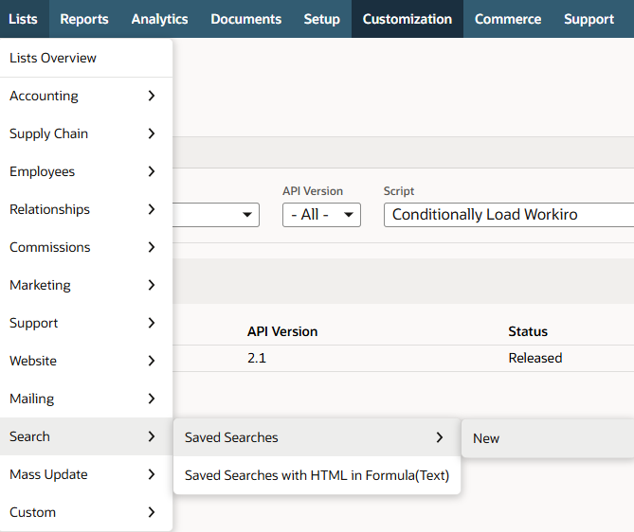This screenshot has height=532, width=634.
Task: Click the Status column header
Action: [x=528, y=331]
